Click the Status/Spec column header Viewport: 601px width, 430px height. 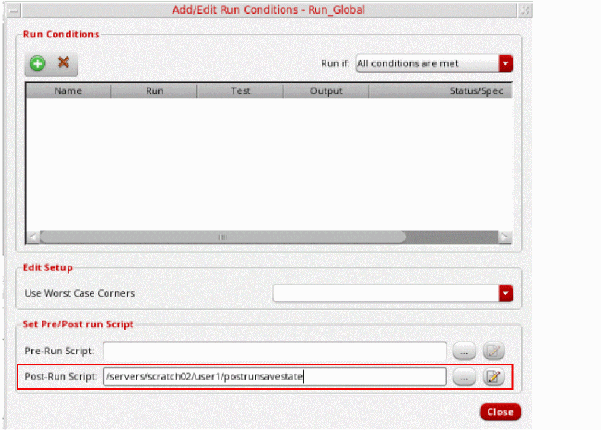pyautogui.click(x=440, y=91)
